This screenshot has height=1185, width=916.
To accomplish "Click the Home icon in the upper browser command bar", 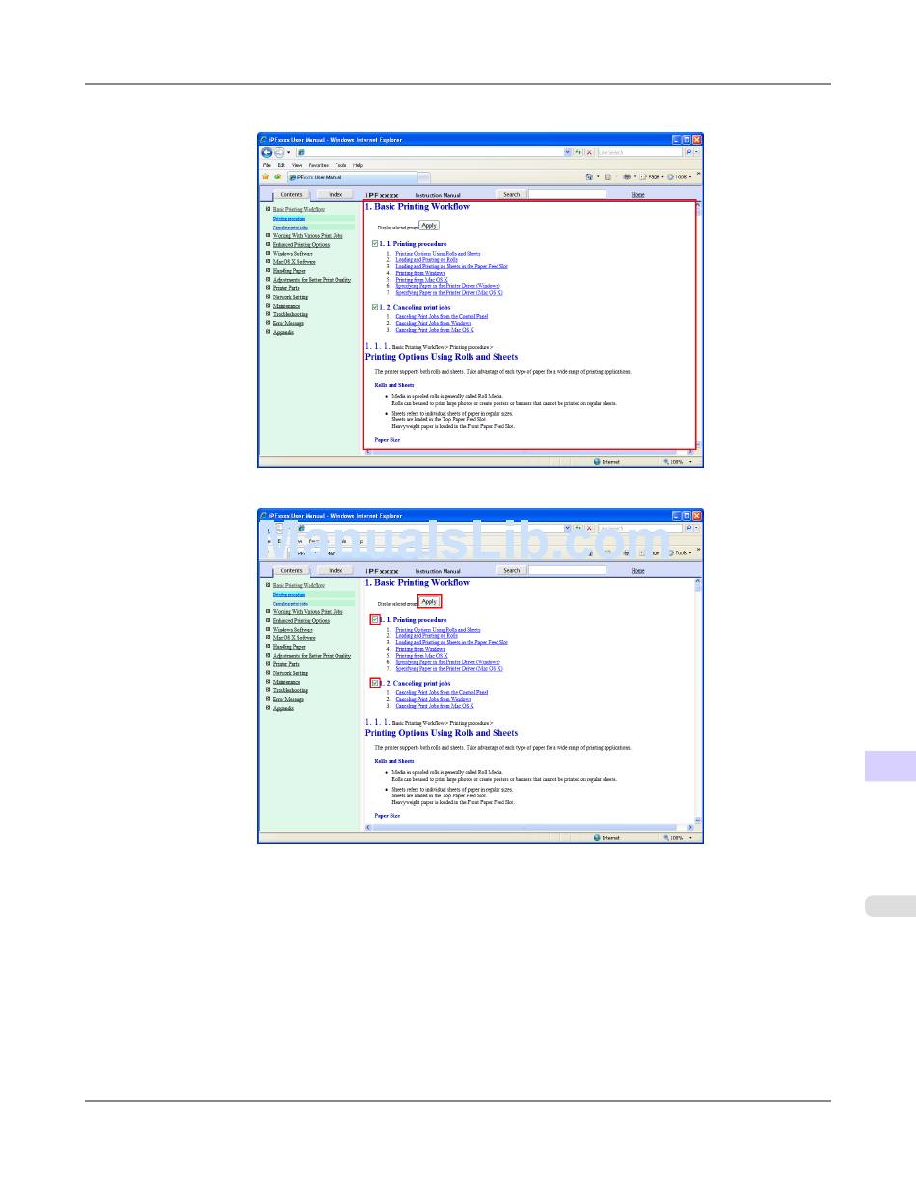I will tap(591, 176).
